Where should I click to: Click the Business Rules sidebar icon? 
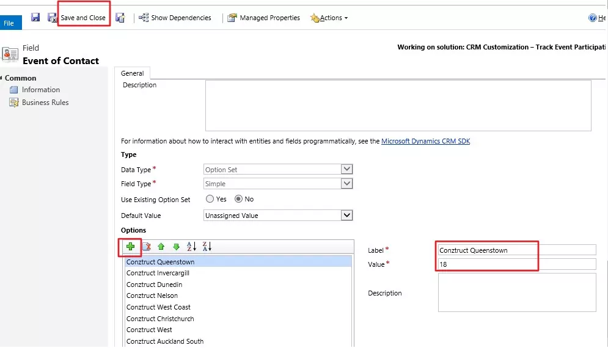coord(14,103)
